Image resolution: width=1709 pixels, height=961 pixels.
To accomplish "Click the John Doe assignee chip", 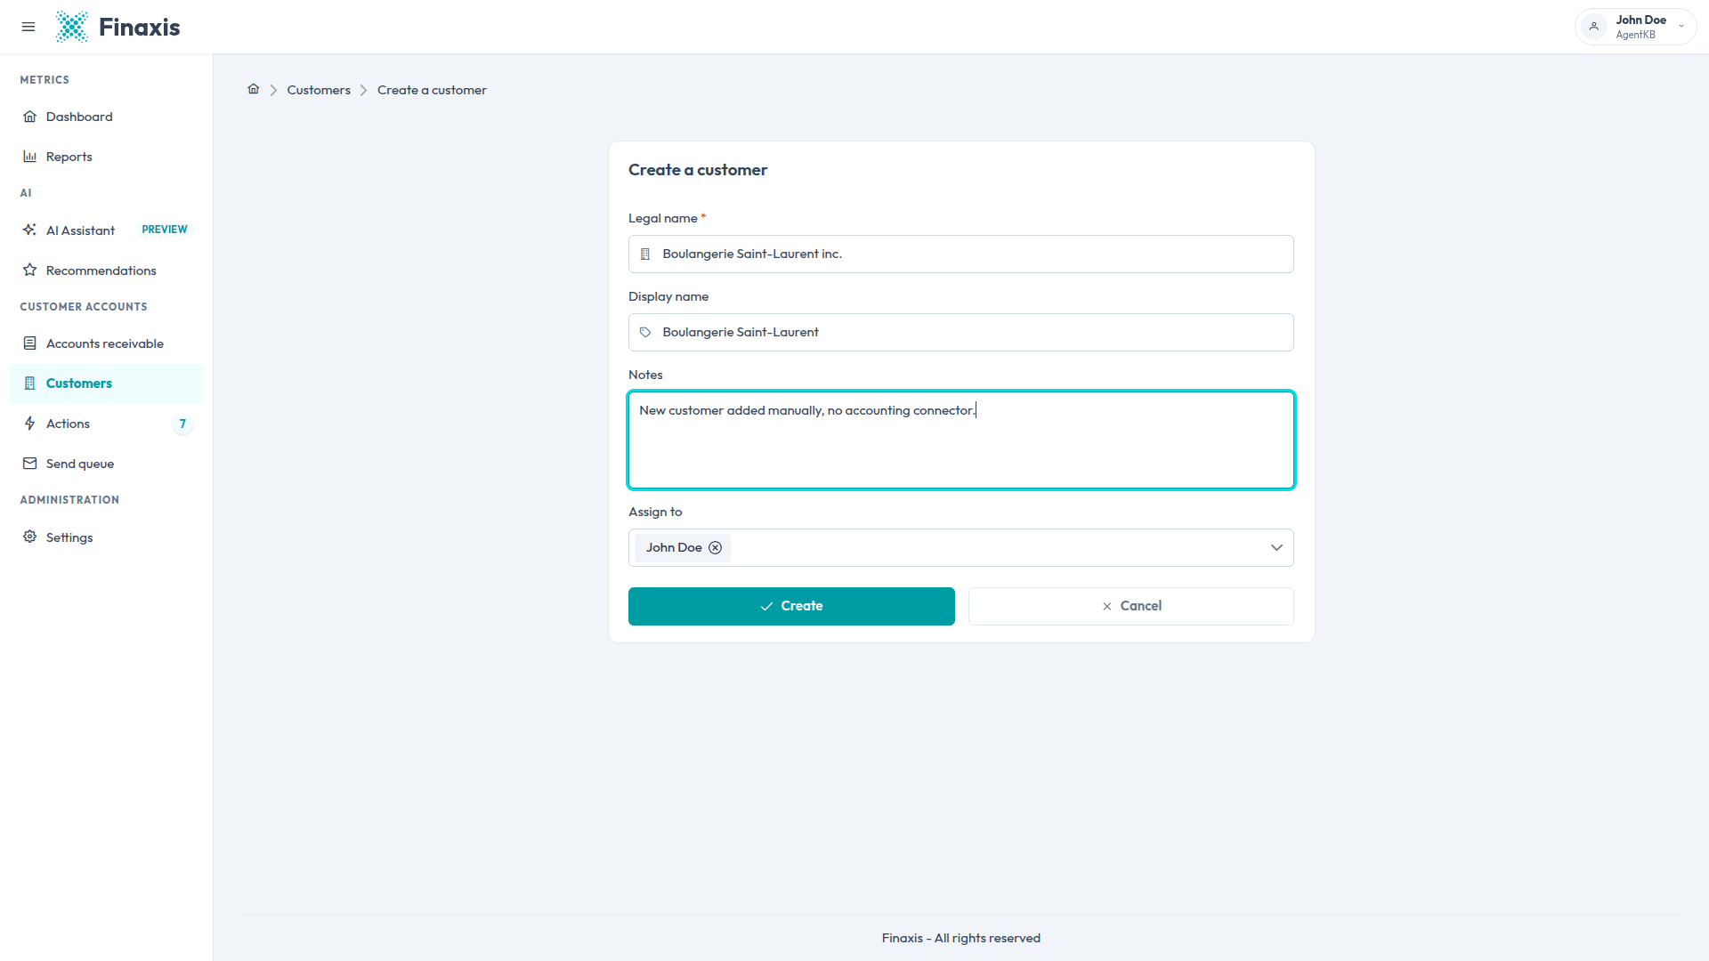I will pos(683,548).
